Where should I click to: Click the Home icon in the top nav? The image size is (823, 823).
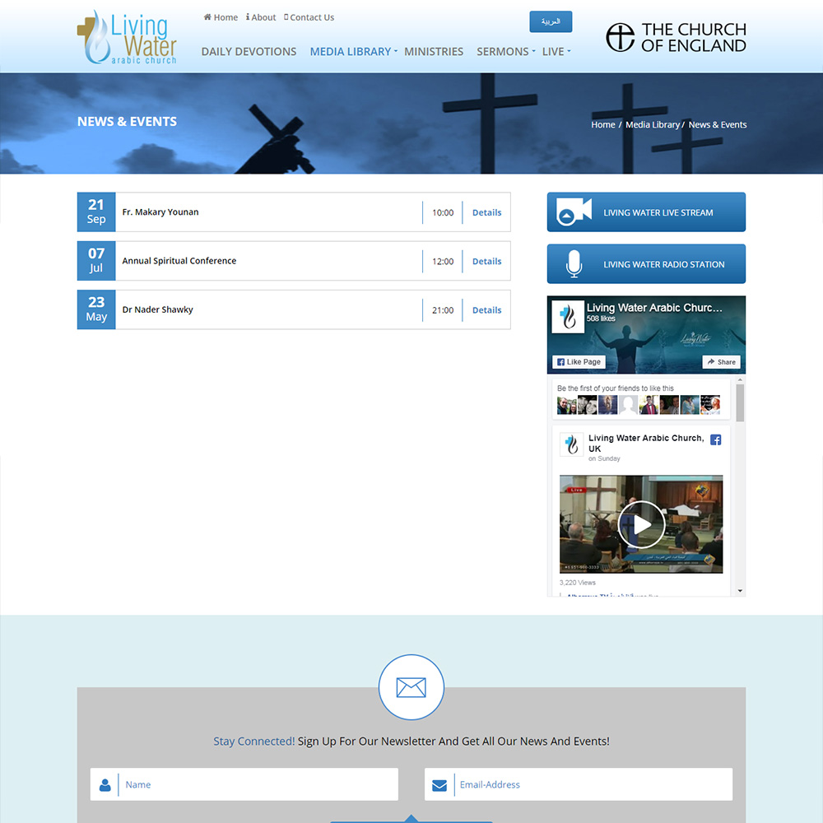click(208, 17)
